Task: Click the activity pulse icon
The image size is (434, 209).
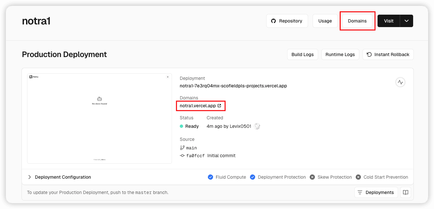Action: 400,82
